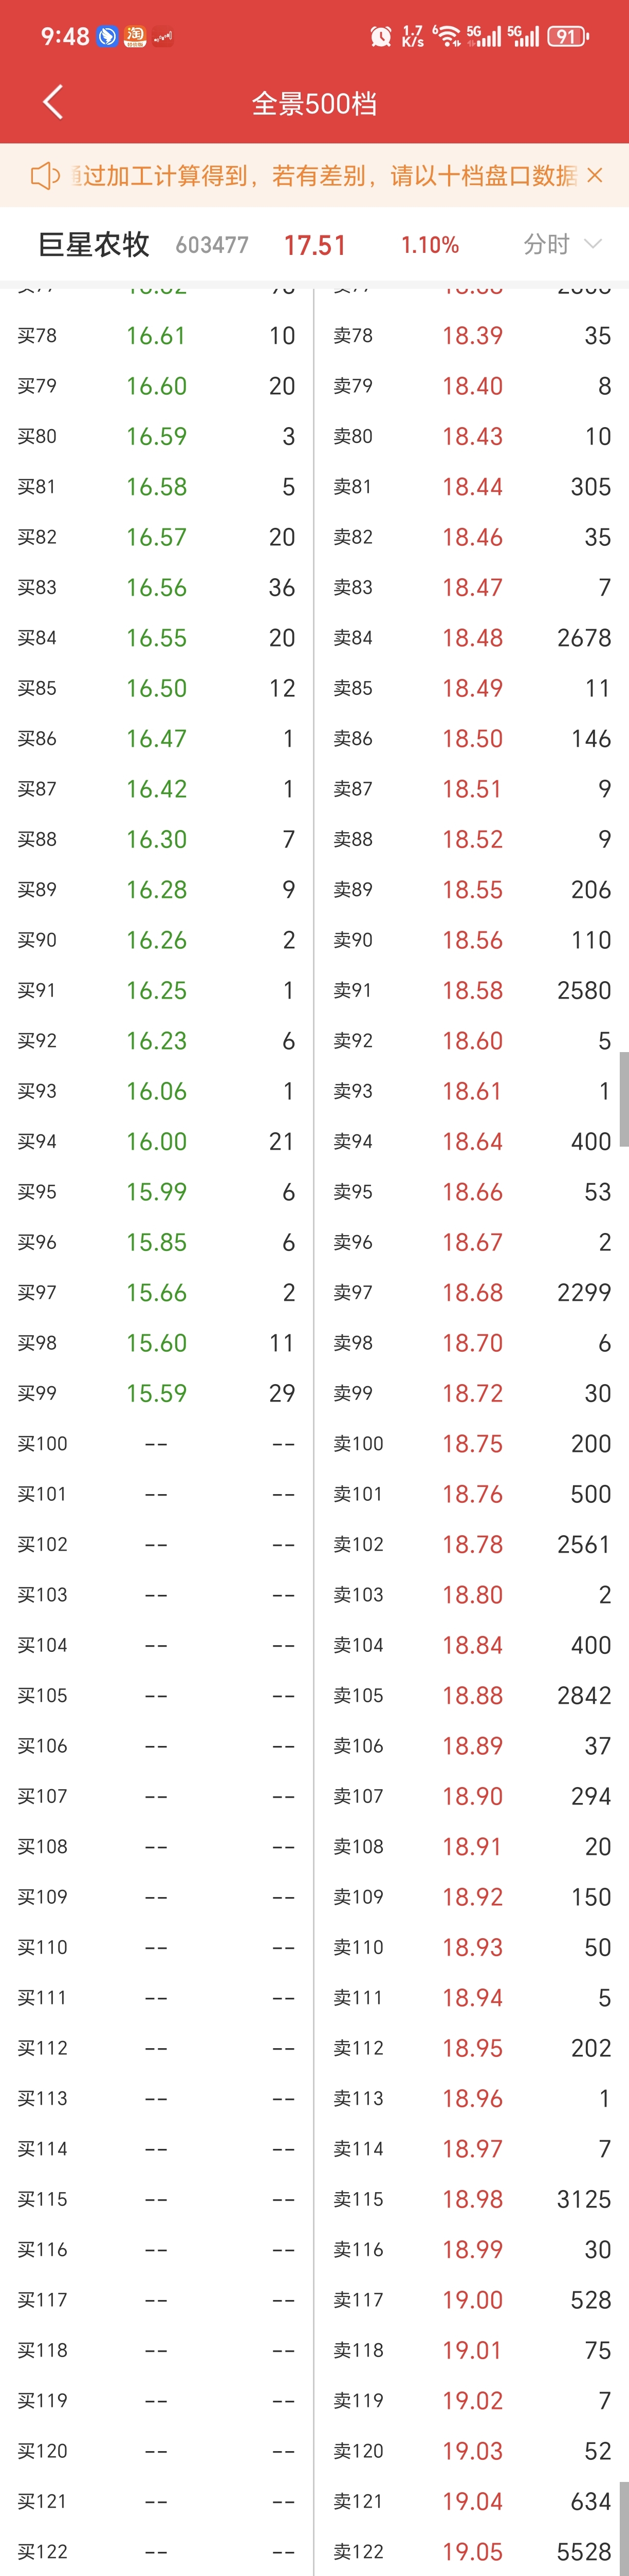The height and width of the screenshot is (2576, 629).
Task: Tap the Wi-Fi status bar icon
Action: (447, 37)
